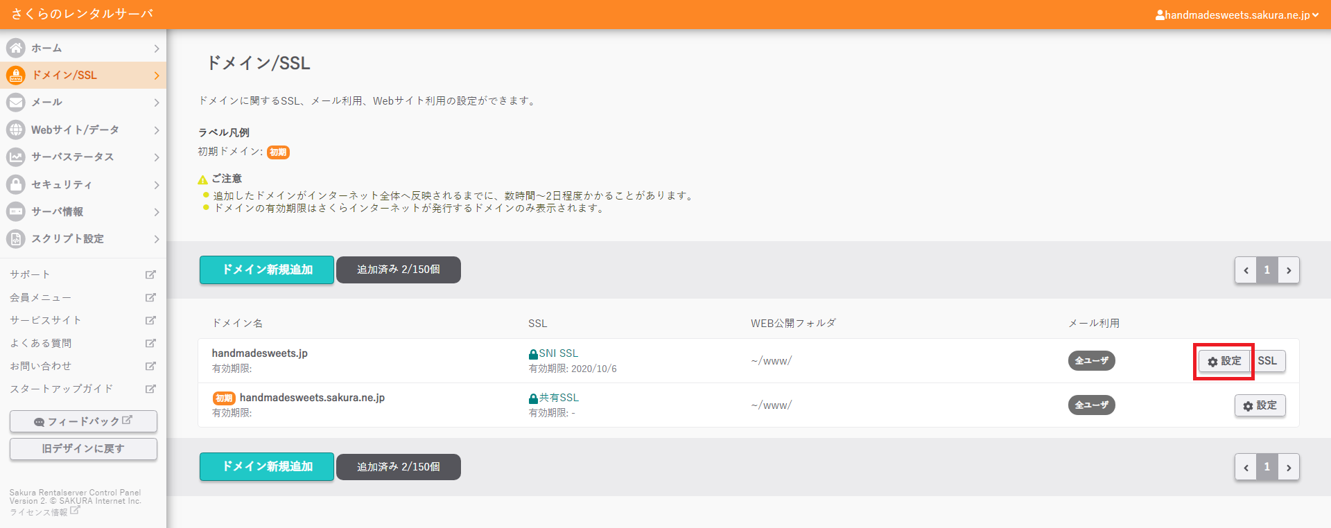Click the Web site/data globe icon
This screenshot has width=1331, height=528.
pos(16,130)
